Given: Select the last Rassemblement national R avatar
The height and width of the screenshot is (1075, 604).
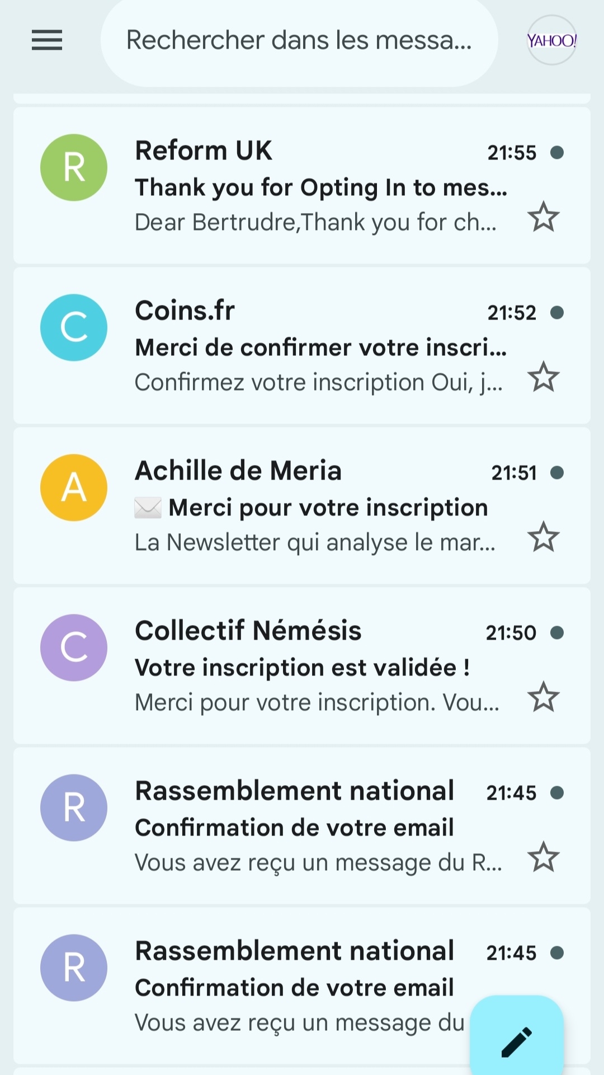Looking at the screenshot, I should click(x=74, y=968).
